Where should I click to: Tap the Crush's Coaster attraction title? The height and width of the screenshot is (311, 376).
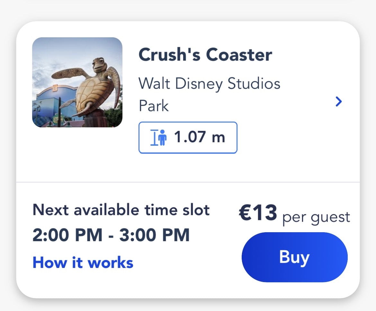[205, 55]
